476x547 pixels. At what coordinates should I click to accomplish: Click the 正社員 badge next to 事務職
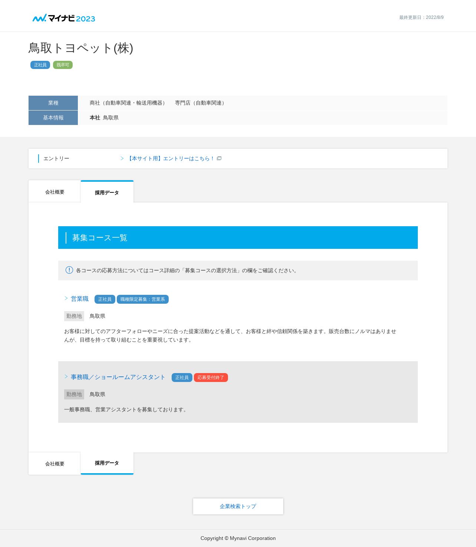[182, 378]
